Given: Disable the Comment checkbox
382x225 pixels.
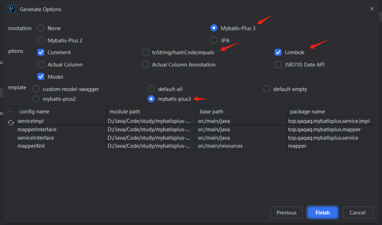Looking at the screenshot, I should click(41, 53).
